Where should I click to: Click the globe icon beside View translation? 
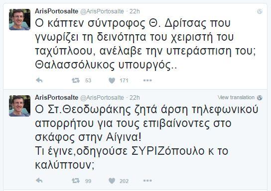tap(260, 98)
